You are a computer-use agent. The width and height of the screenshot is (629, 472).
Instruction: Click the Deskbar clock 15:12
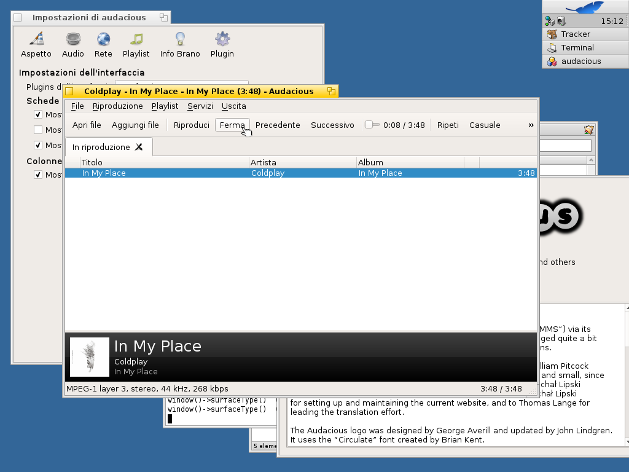pyautogui.click(x=612, y=22)
